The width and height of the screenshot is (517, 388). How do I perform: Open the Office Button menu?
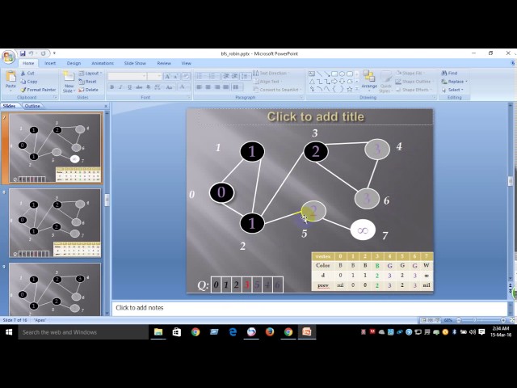tap(9, 57)
